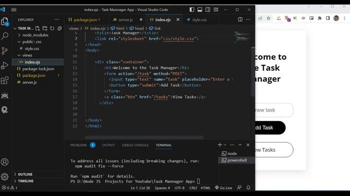This screenshot has height=196, width=350.
Task: Open the Search view in activity bar
Action: 5,36
